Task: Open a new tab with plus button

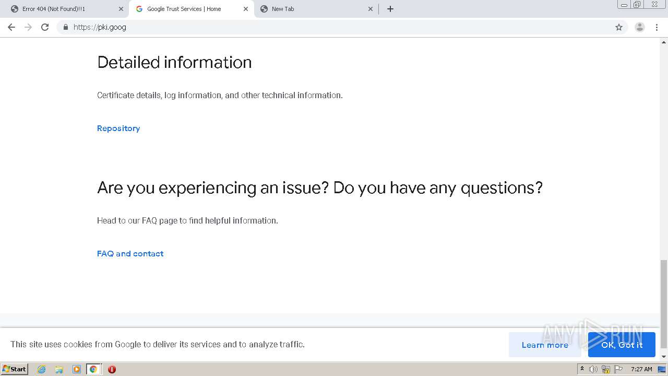Action: tap(390, 9)
